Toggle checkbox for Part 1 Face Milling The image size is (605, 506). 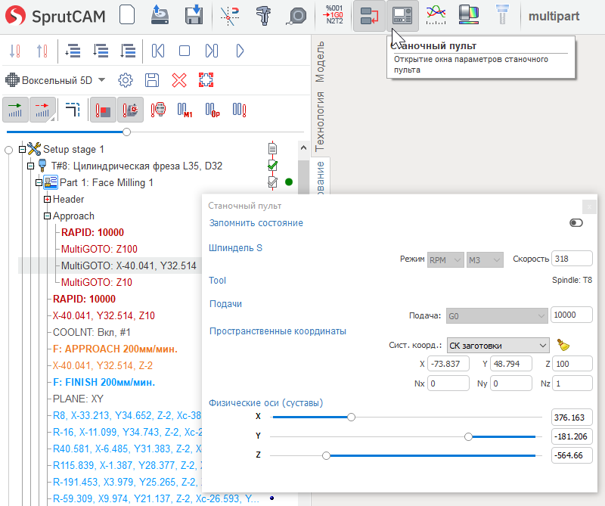(x=273, y=182)
